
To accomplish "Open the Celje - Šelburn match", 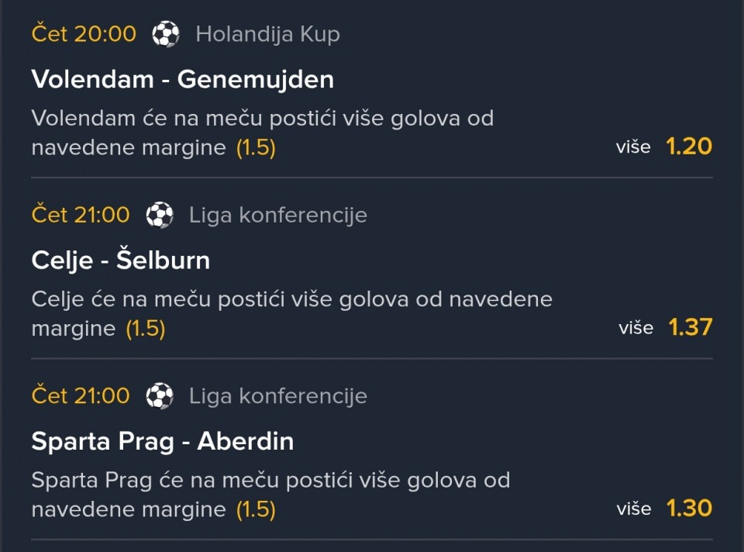I will click(x=121, y=260).
